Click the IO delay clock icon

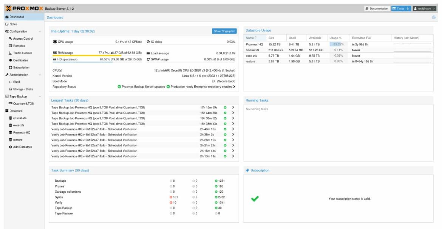[x=148, y=41]
